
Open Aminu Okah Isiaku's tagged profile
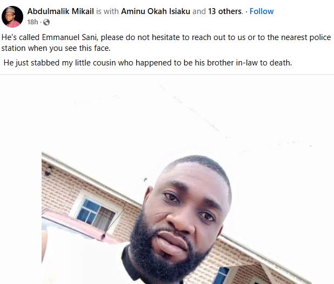click(156, 11)
